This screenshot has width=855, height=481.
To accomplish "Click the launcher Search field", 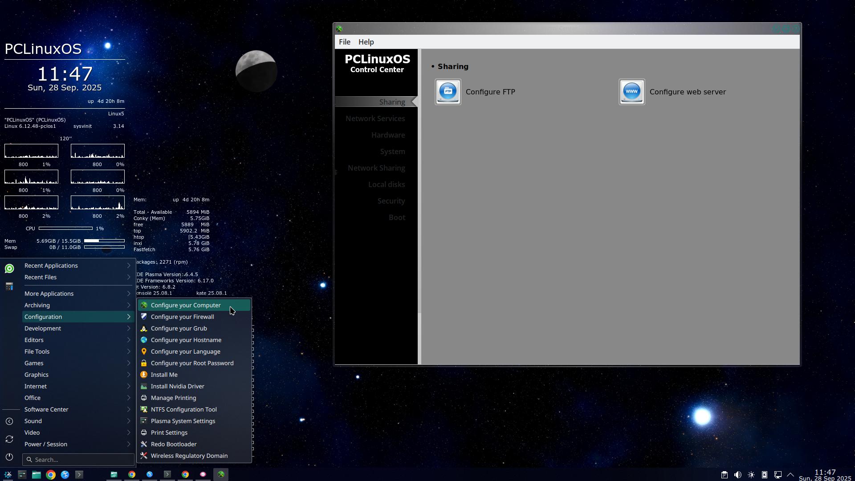I will tap(80, 460).
